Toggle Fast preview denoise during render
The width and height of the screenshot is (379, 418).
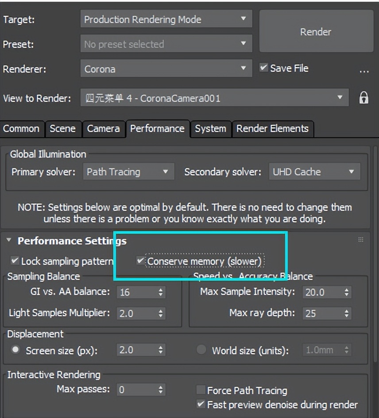coord(201,404)
